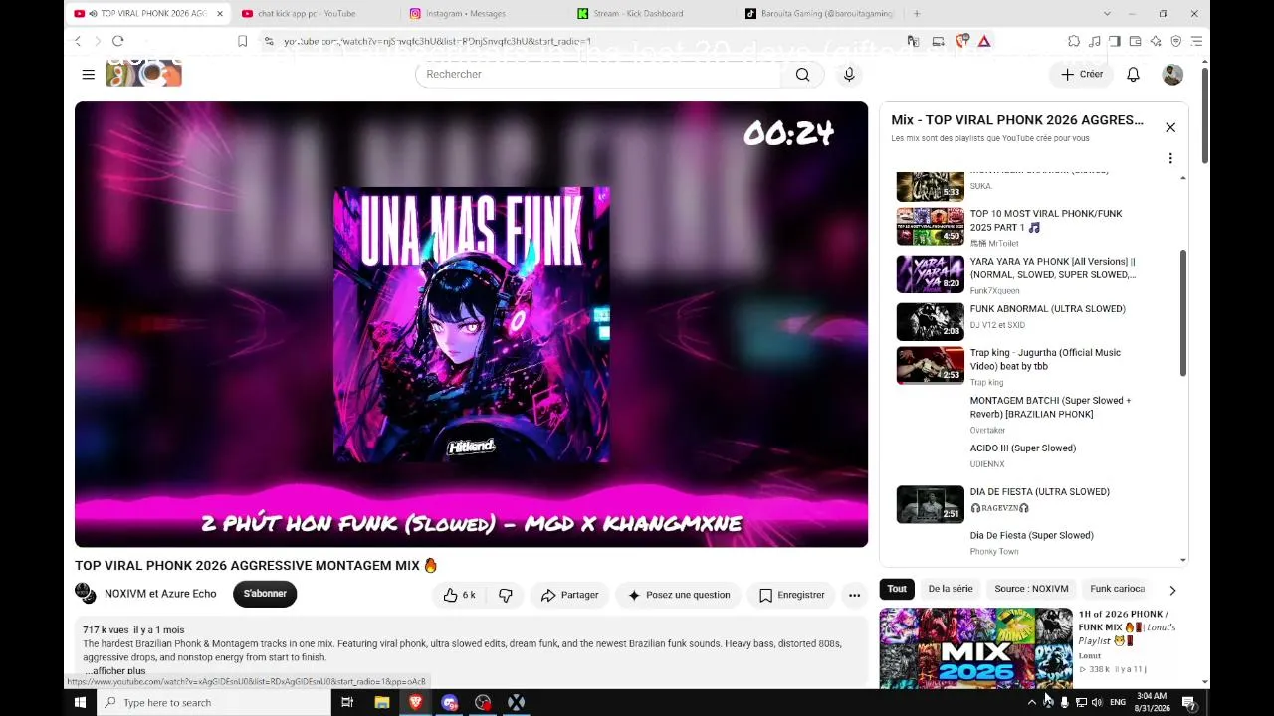
Task: Open YouTube notifications bell
Action: pyautogui.click(x=1133, y=74)
